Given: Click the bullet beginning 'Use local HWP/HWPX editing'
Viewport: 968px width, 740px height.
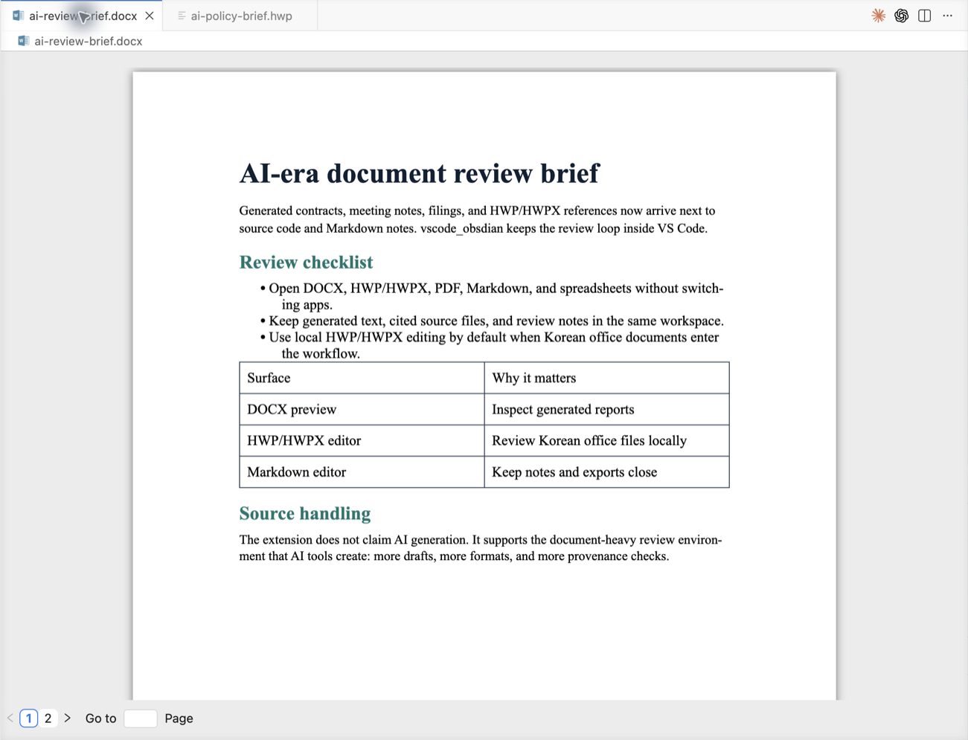Looking at the screenshot, I should click(490, 345).
